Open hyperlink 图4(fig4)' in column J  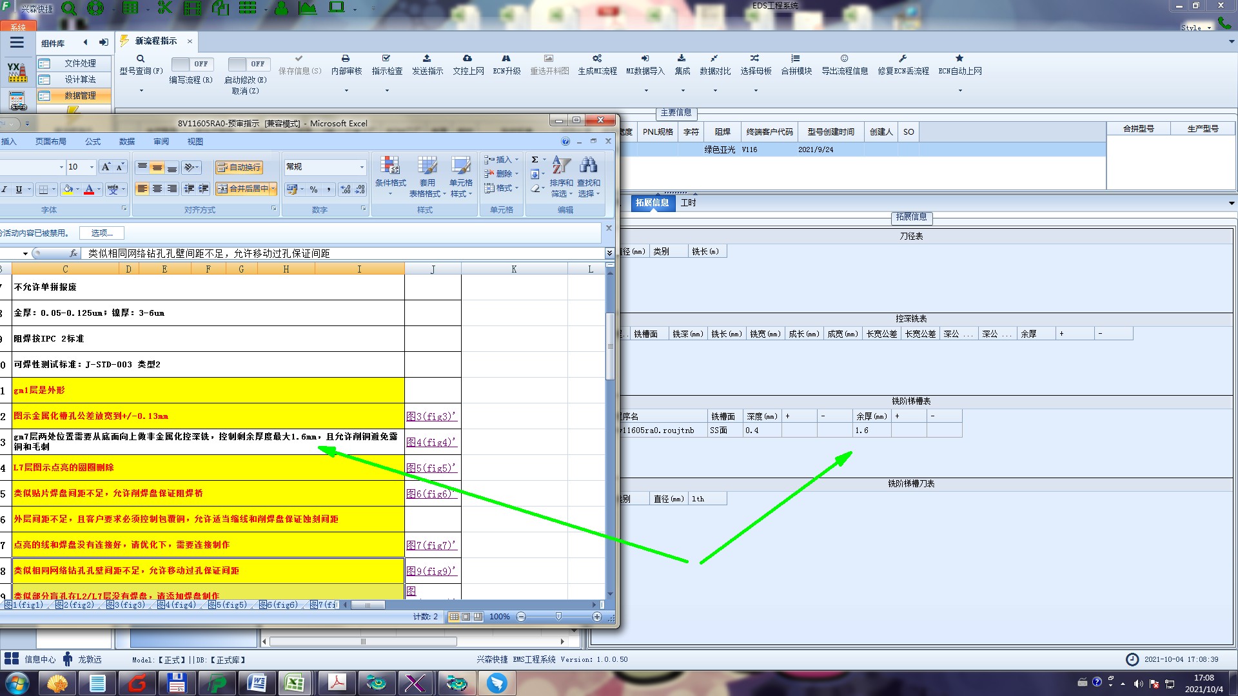click(x=431, y=442)
